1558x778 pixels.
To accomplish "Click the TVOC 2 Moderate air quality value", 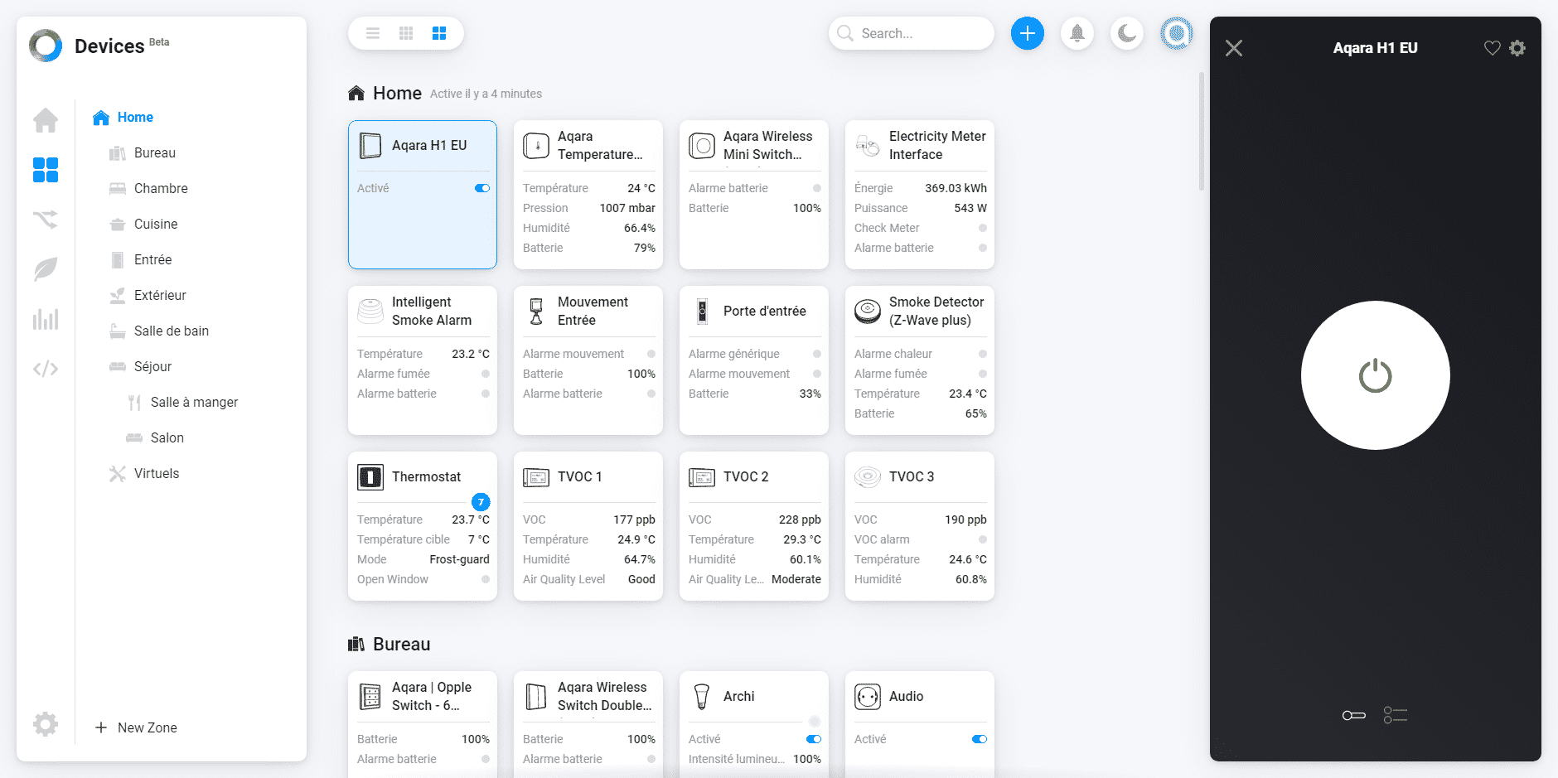I will coord(796,579).
